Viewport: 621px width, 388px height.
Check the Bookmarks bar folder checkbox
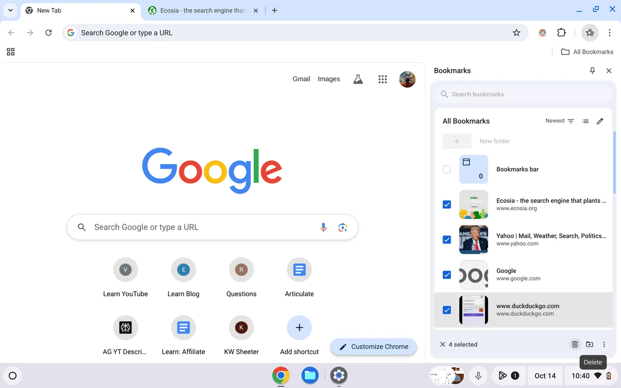tap(447, 169)
